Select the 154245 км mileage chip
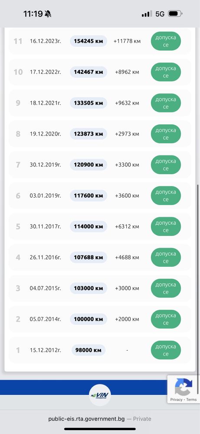Viewport: 200px width, 434px height. pyautogui.click(x=89, y=41)
